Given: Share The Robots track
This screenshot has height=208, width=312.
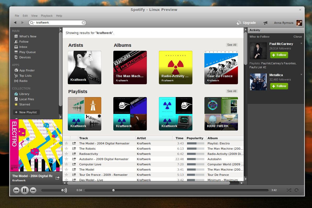Looking at the screenshot, I should (x=74, y=149).
